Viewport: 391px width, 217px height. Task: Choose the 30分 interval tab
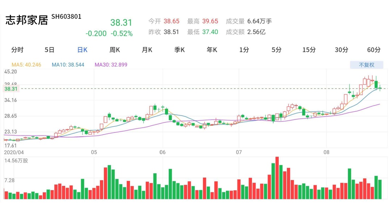[341, 50]
